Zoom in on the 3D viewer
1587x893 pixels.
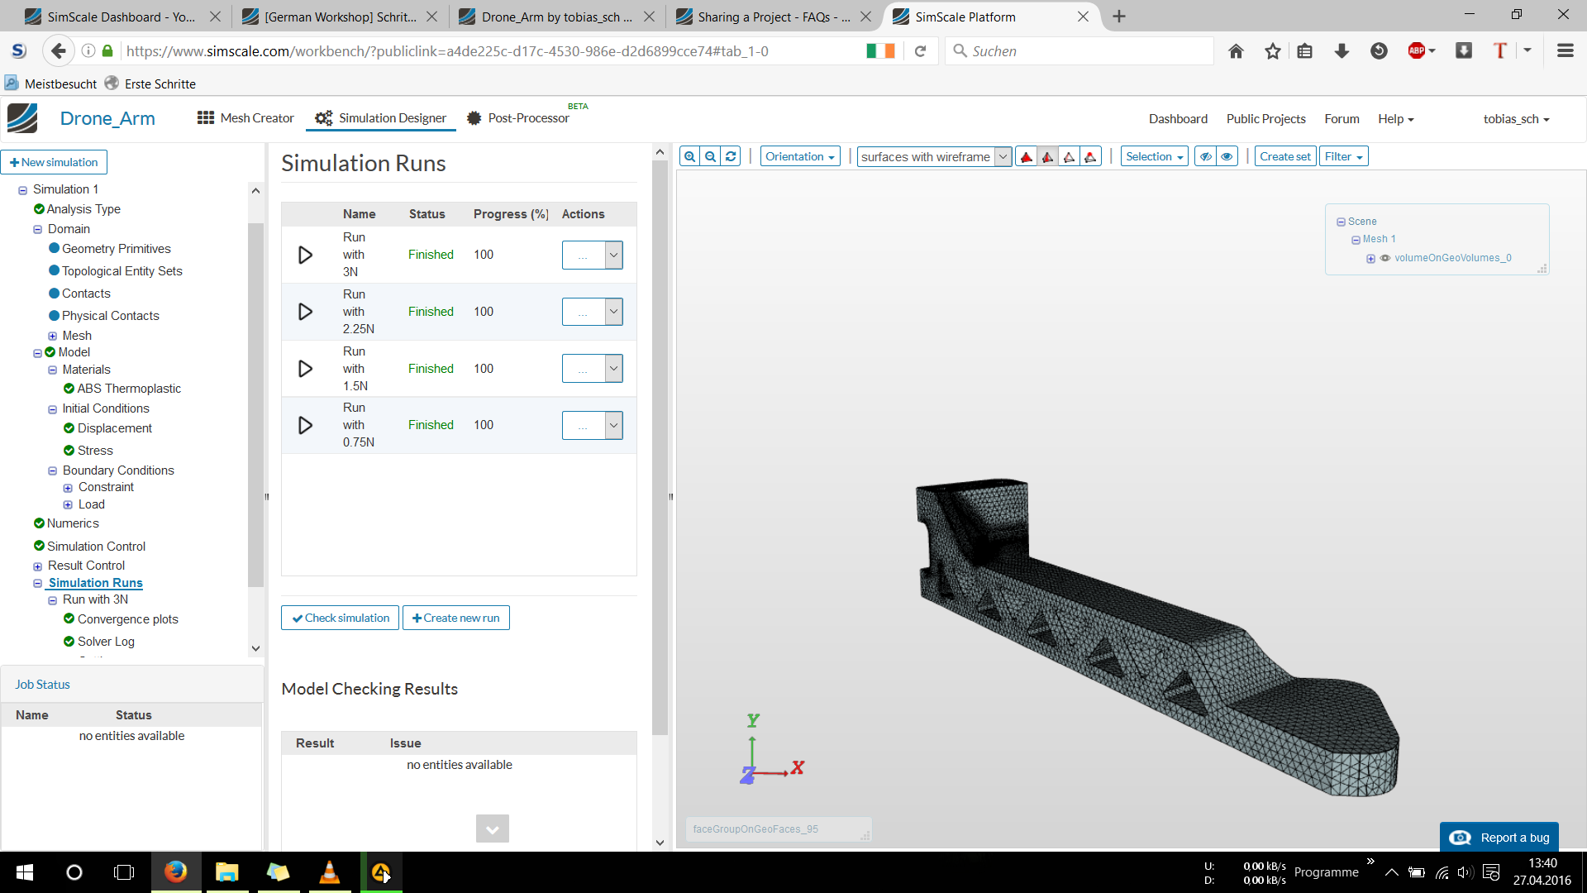[689, 156]
